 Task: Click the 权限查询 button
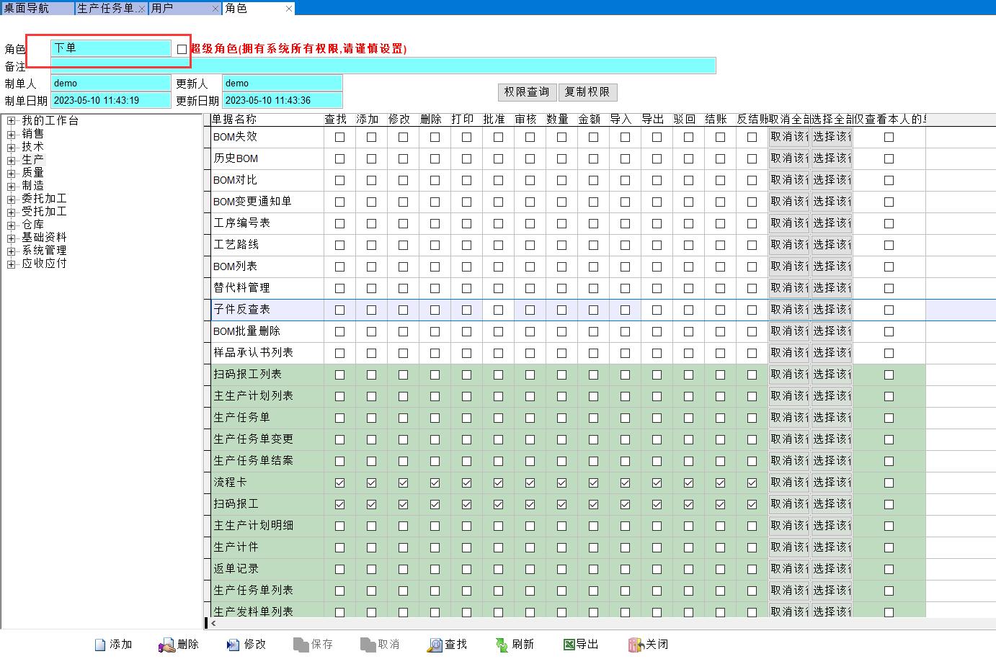coord(526,92)
